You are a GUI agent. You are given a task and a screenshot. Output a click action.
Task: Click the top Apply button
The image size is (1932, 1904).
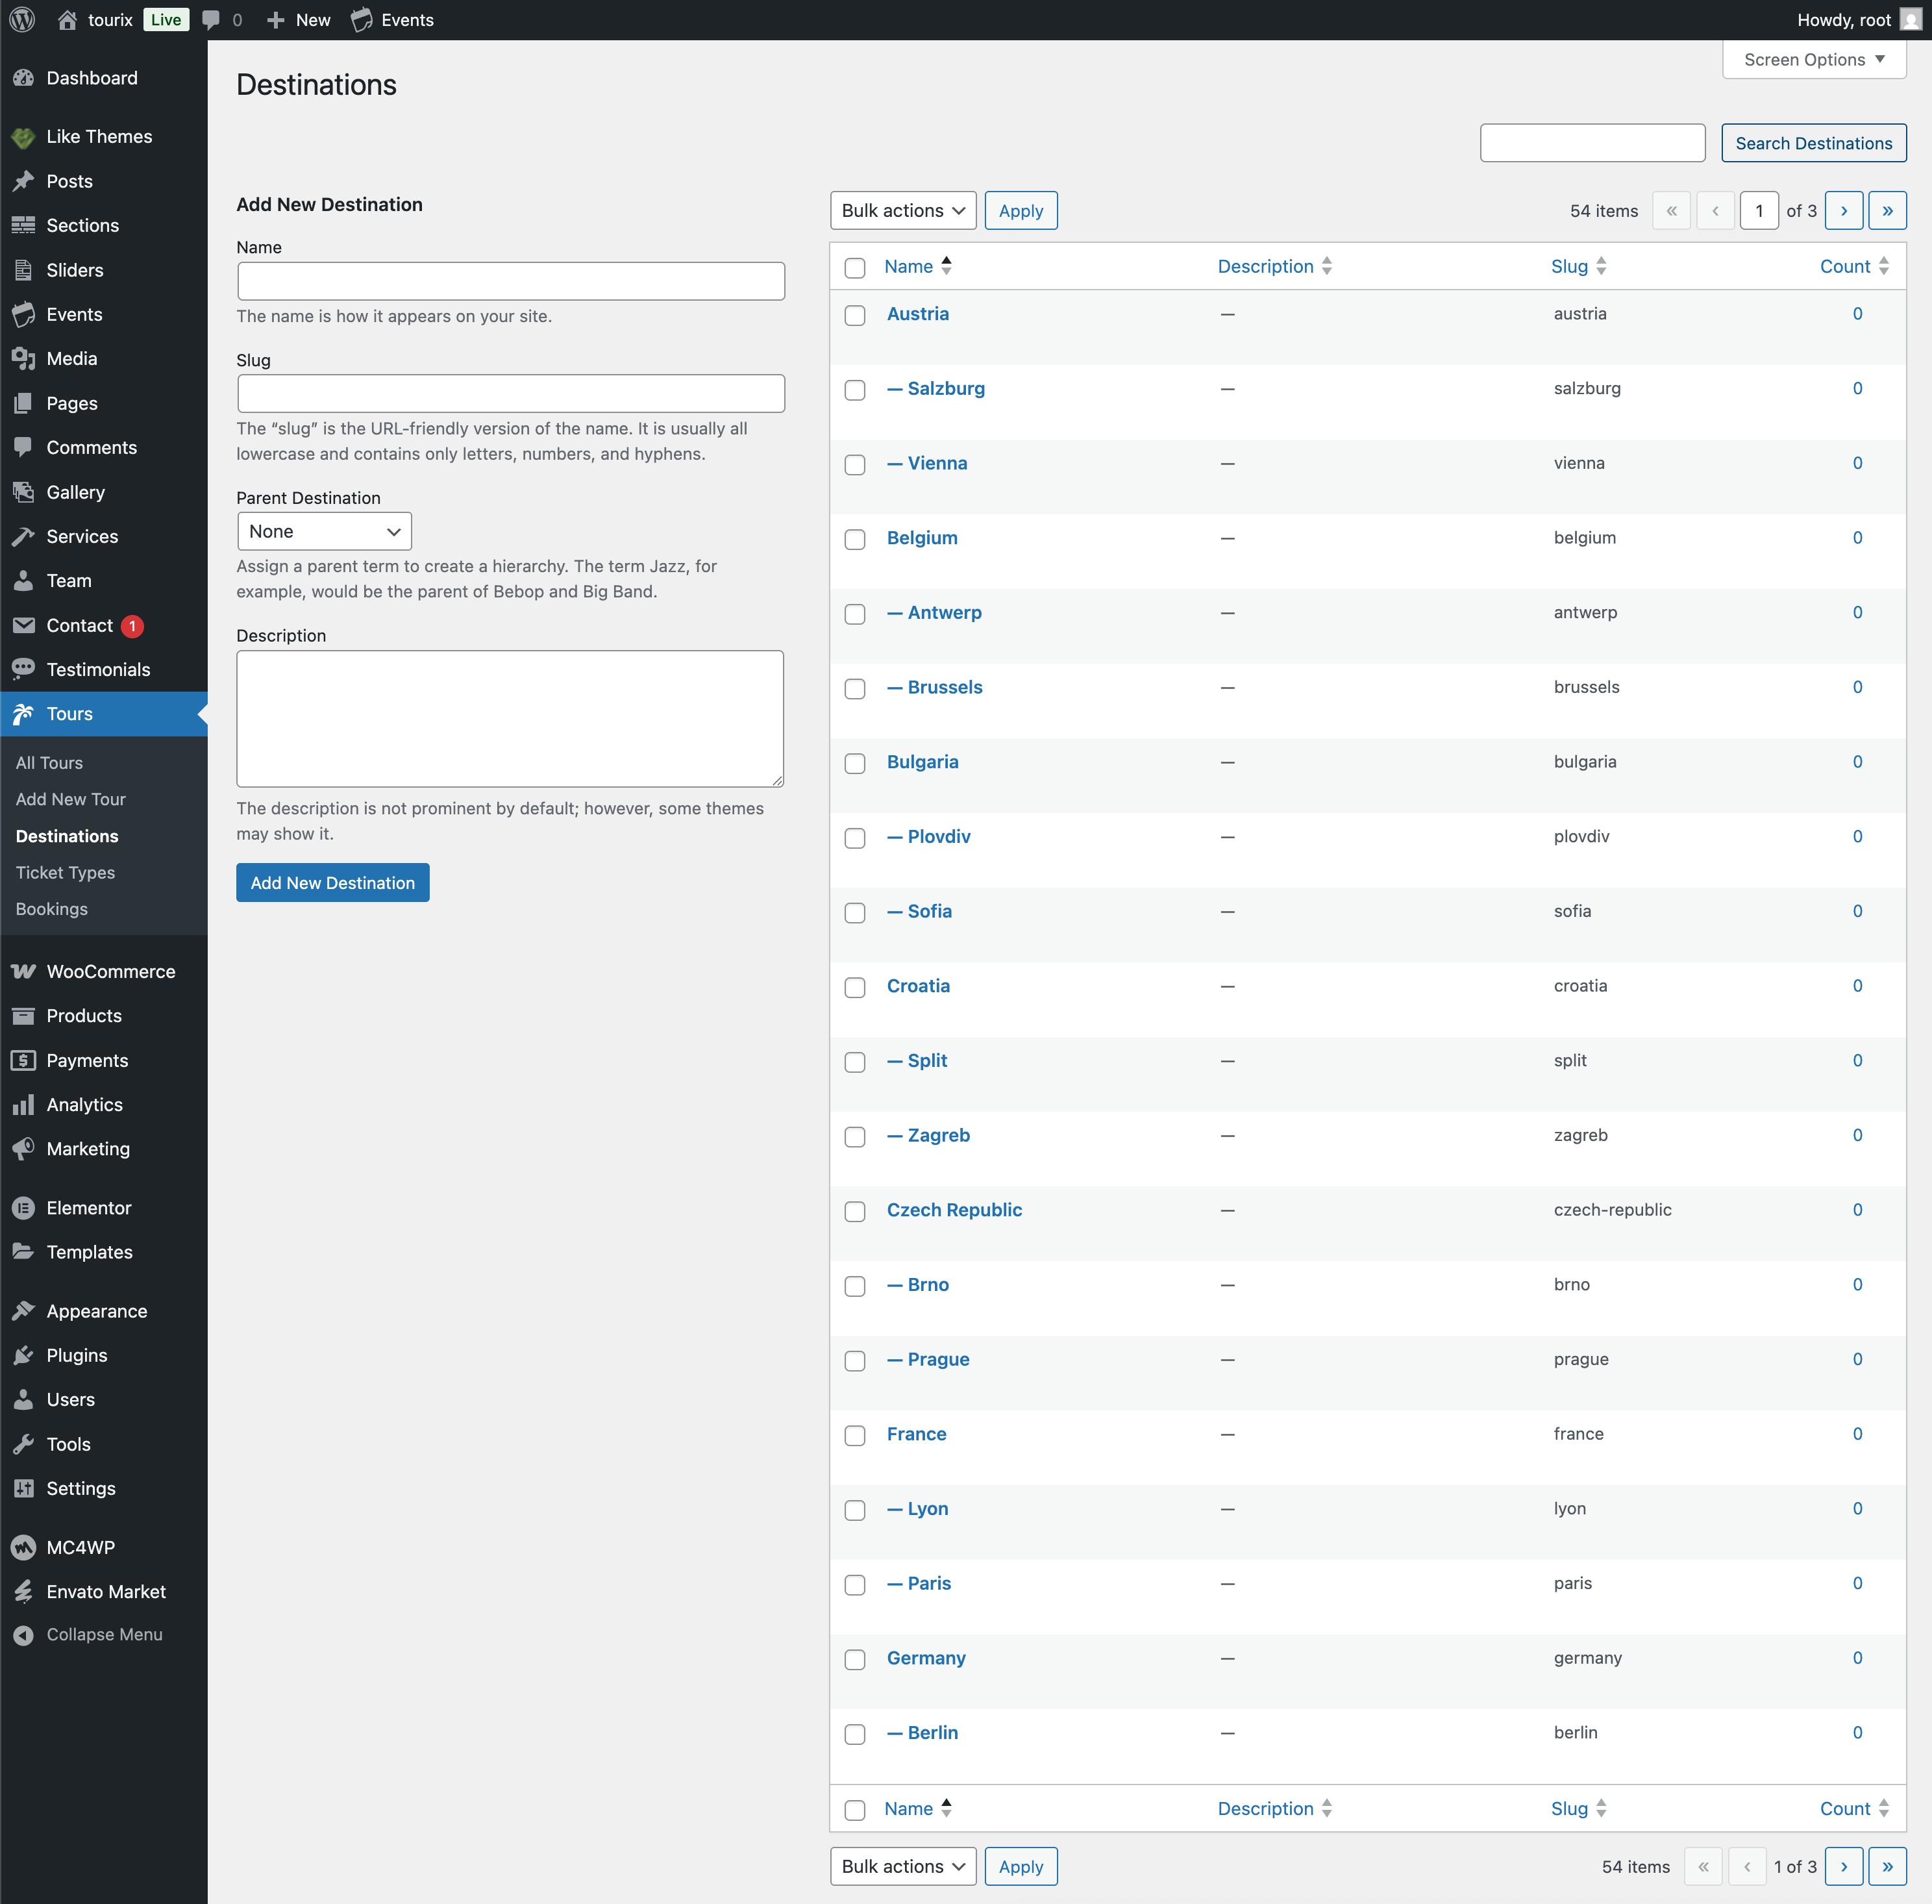click(x=1021, y=210)
